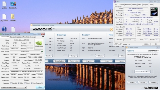
Task: Toggle the OpenCL checkbox in GPU-Z
Action: 11,83
